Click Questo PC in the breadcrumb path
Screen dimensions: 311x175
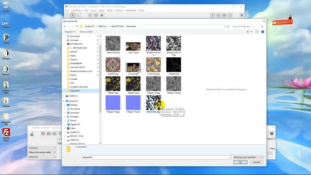point(89,26)
